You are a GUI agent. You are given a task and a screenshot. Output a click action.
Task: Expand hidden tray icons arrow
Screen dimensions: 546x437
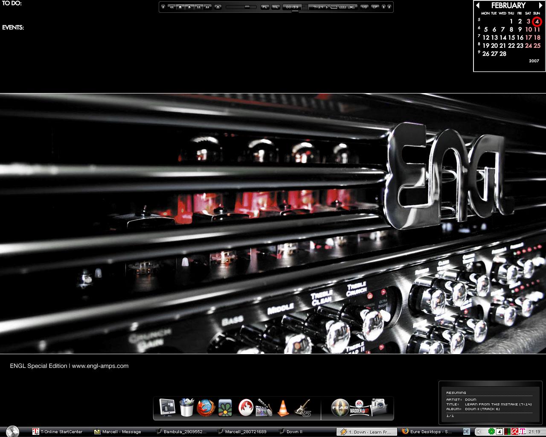point(479,431)
